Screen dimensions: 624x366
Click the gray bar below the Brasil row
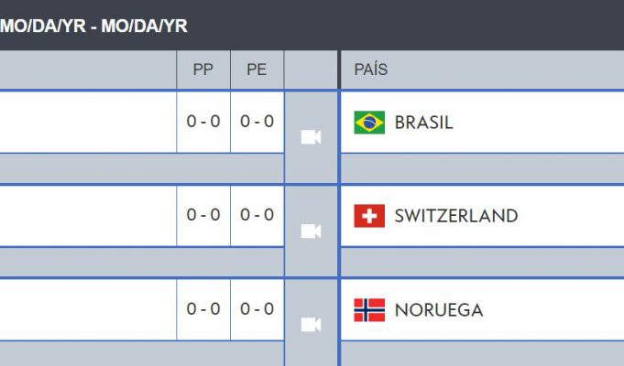pyautogui.click(x=142, y=168)
